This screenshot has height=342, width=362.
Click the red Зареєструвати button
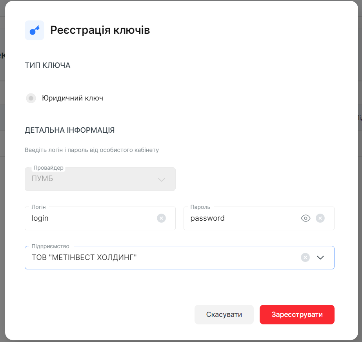click(x=297, y=315)
